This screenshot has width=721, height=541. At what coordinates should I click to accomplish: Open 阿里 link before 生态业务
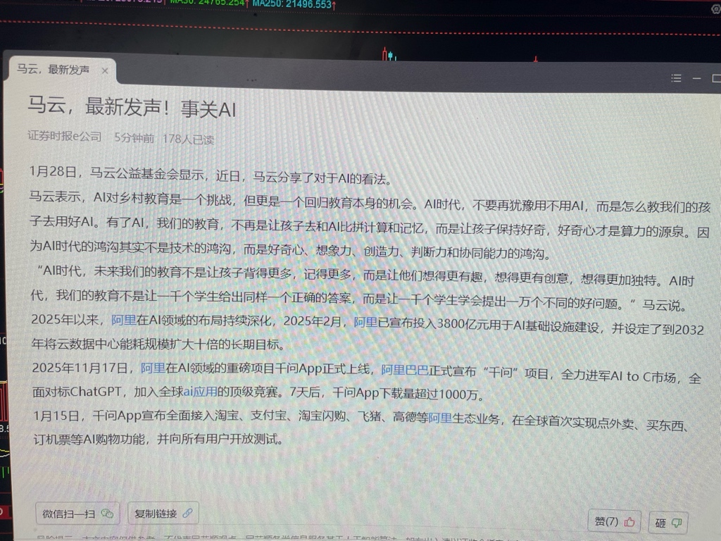(x=440, y=418)
